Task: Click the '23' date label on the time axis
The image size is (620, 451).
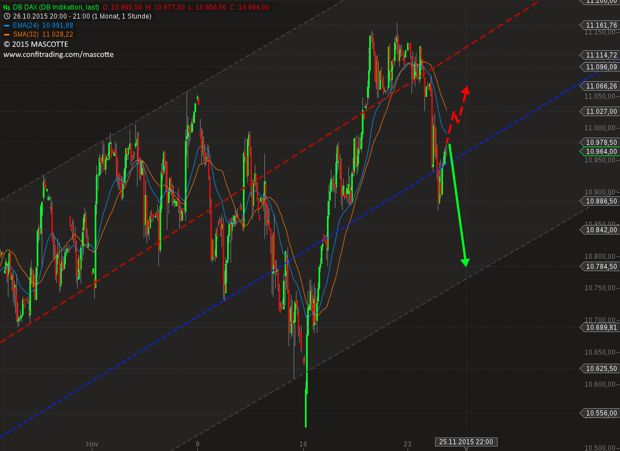Action: (x=408, y=444)
